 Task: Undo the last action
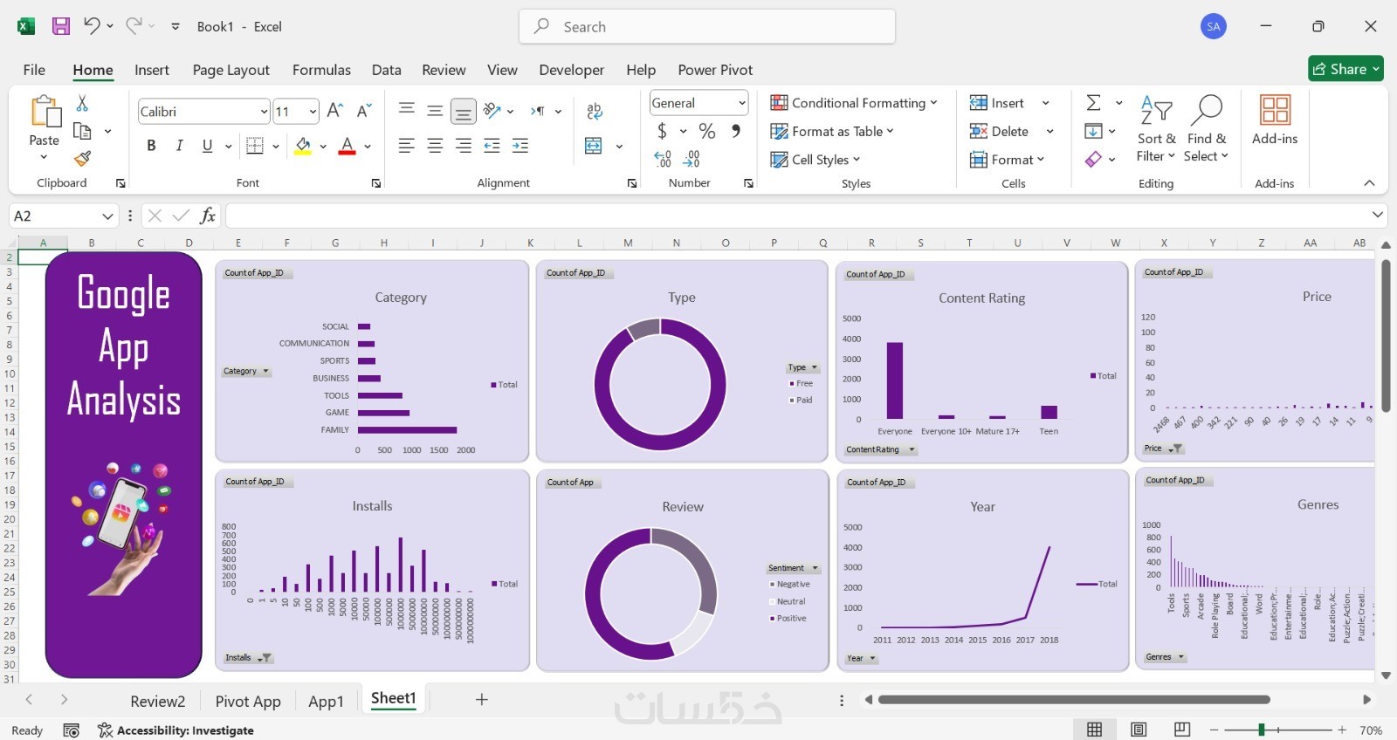pos(92,26)
